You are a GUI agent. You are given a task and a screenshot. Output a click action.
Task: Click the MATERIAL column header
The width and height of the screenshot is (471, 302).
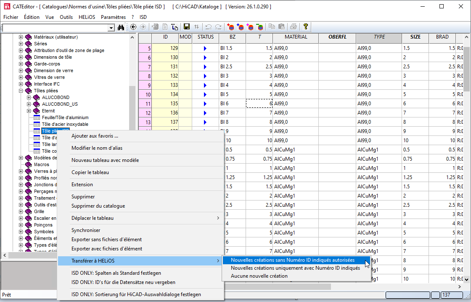pos(296,37)
